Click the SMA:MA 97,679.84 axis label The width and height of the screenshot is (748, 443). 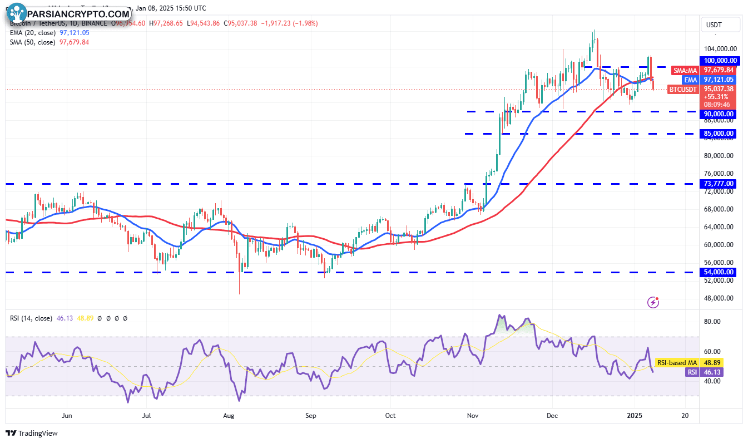(x=704, y=70)
